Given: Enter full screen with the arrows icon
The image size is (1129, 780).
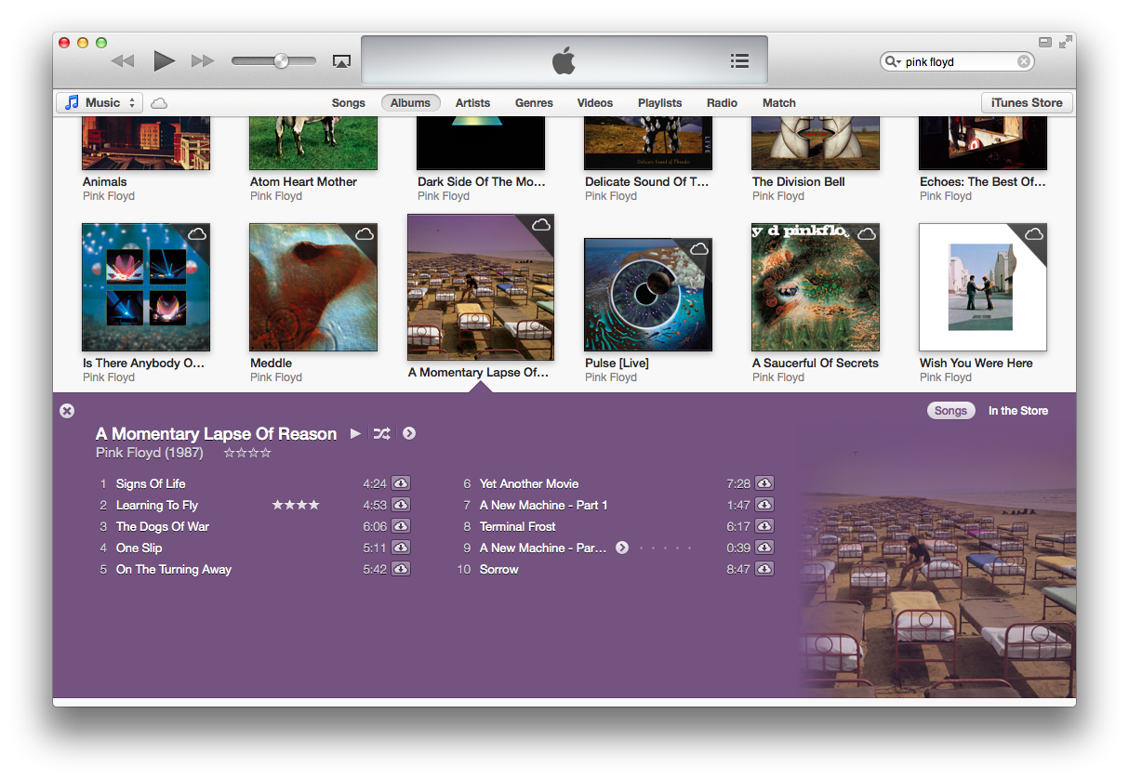Looking at the screenshot, I should click(x=1065, y=42).
